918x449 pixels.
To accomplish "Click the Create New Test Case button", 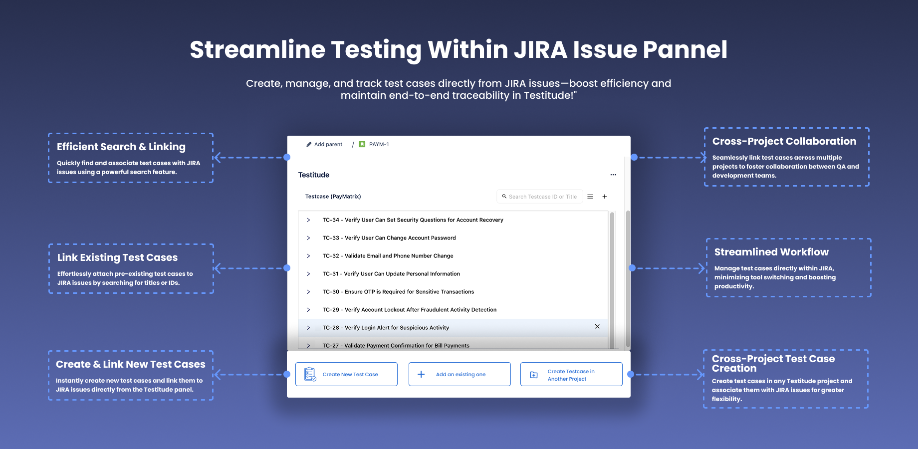I will point(346,374).
